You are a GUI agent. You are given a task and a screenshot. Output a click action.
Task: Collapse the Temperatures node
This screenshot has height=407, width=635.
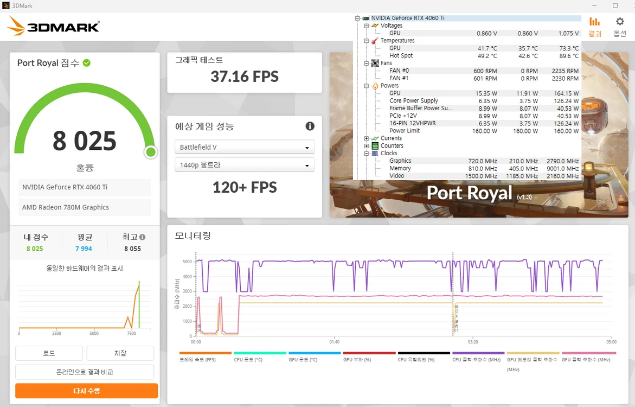click(x=366, y=41)
